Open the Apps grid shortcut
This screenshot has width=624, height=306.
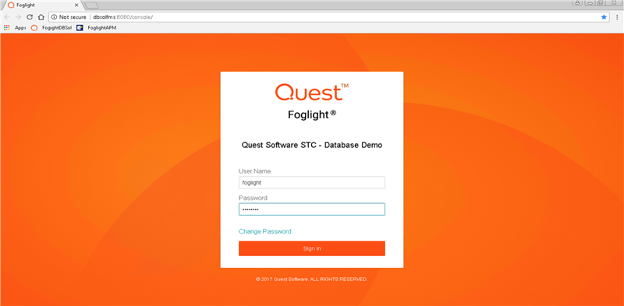pyautogui.click(x=15, y=28)
